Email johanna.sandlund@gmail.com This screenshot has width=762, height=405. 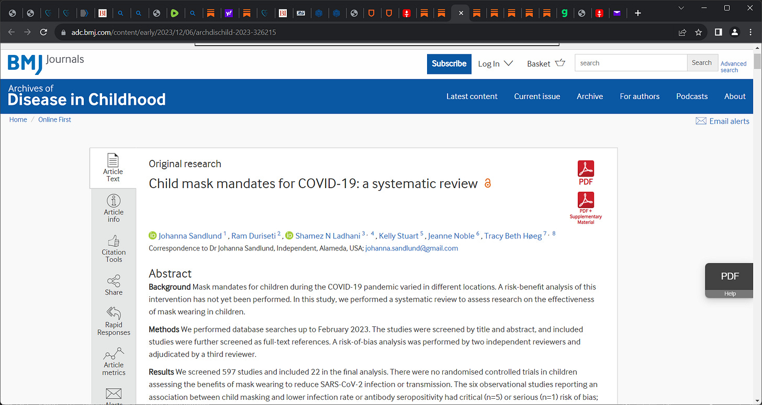(x=411, y=248)
